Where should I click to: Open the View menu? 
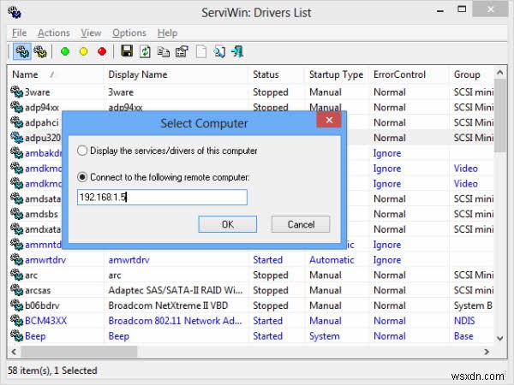click(x=91, y=33)
